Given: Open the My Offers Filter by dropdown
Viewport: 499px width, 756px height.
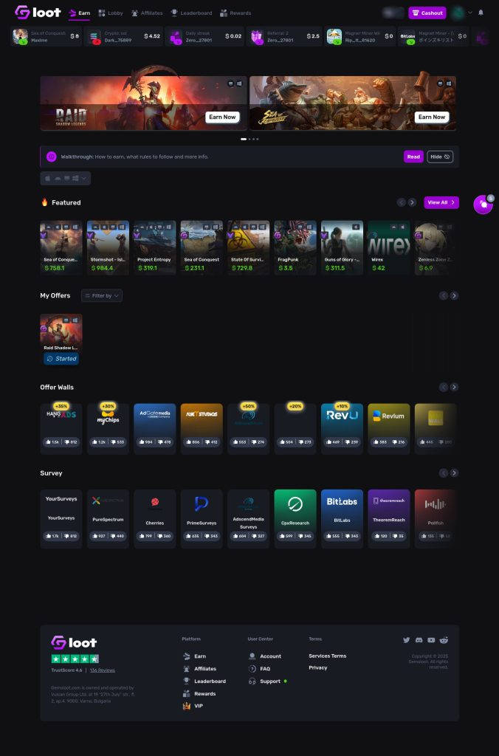Looking at the screenshot, I should 102,295.
